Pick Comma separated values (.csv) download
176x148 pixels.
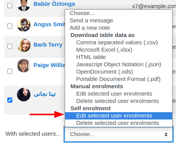click(117, 42)
